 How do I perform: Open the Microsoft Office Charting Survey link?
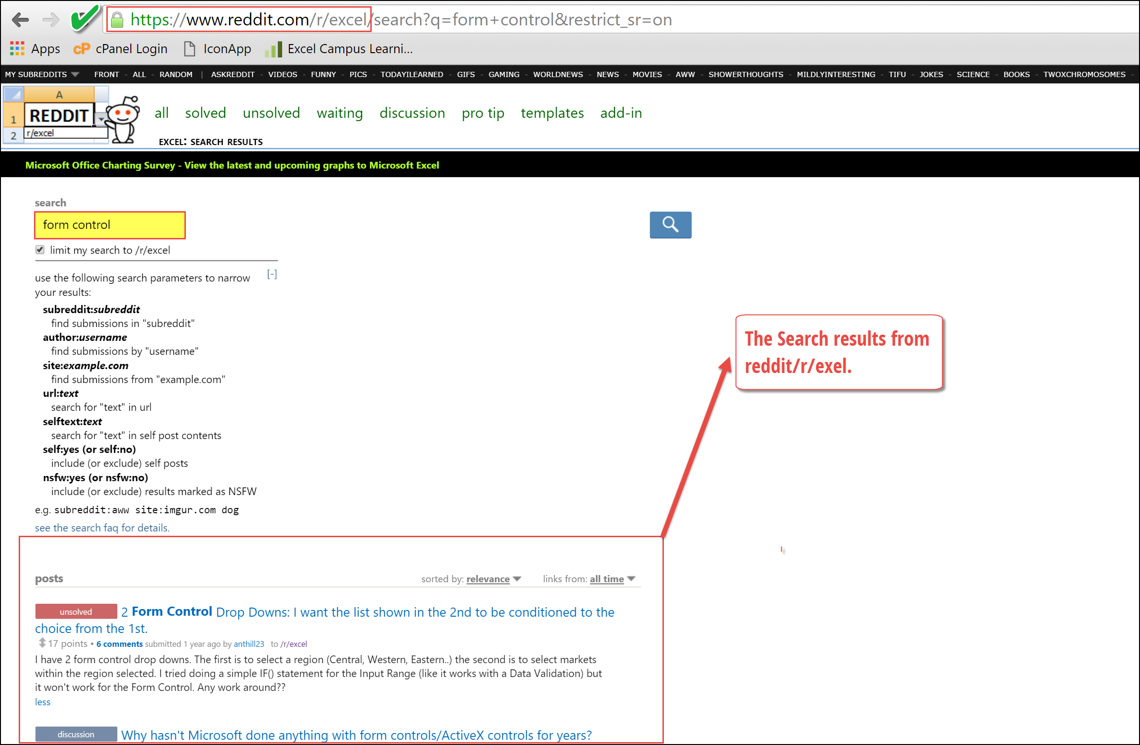pos(232,165)
